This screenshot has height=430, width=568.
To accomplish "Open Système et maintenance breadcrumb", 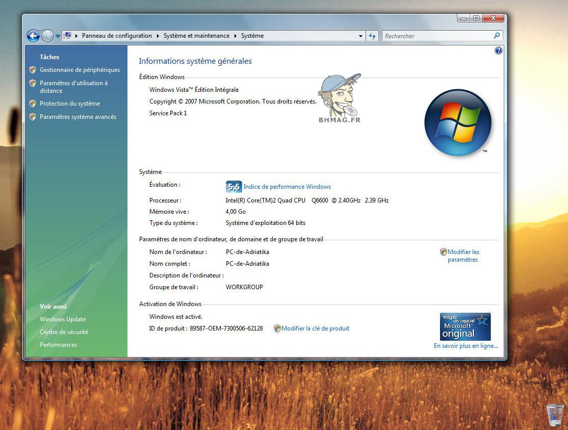I will 196,36.
